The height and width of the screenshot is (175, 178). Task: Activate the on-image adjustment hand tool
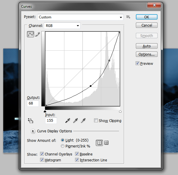click(x=31, y=121)
